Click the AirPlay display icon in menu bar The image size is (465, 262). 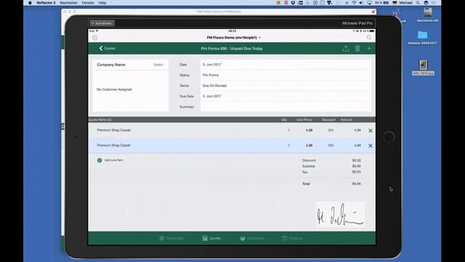pos(369,3)
